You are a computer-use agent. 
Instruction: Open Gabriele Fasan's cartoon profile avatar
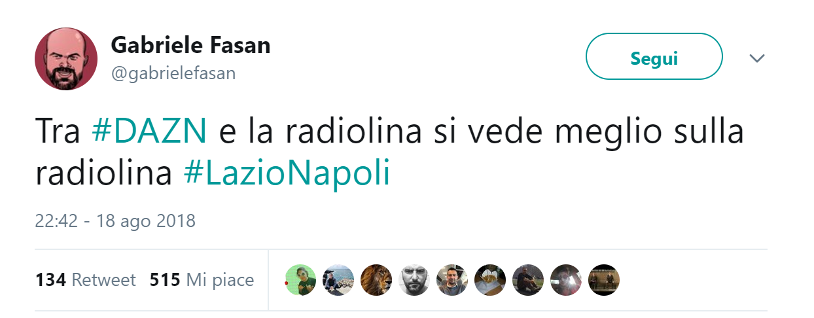tap(66, 59)
